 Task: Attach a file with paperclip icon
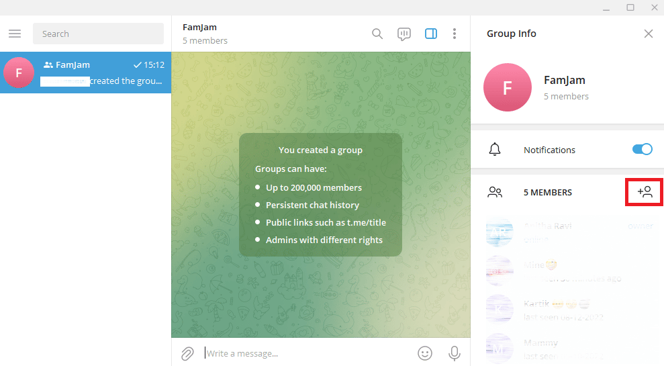[187, 353]
